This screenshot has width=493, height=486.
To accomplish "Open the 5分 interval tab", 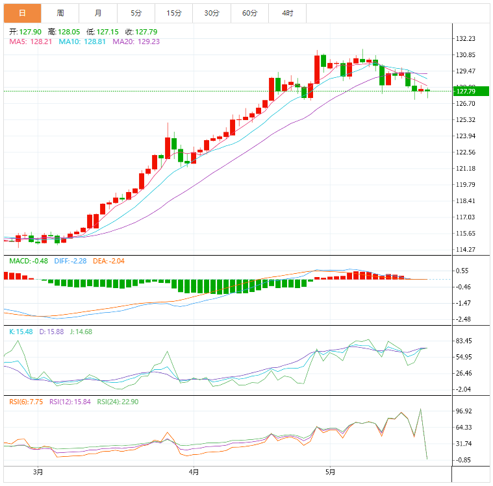I will (x=135, y=13).
